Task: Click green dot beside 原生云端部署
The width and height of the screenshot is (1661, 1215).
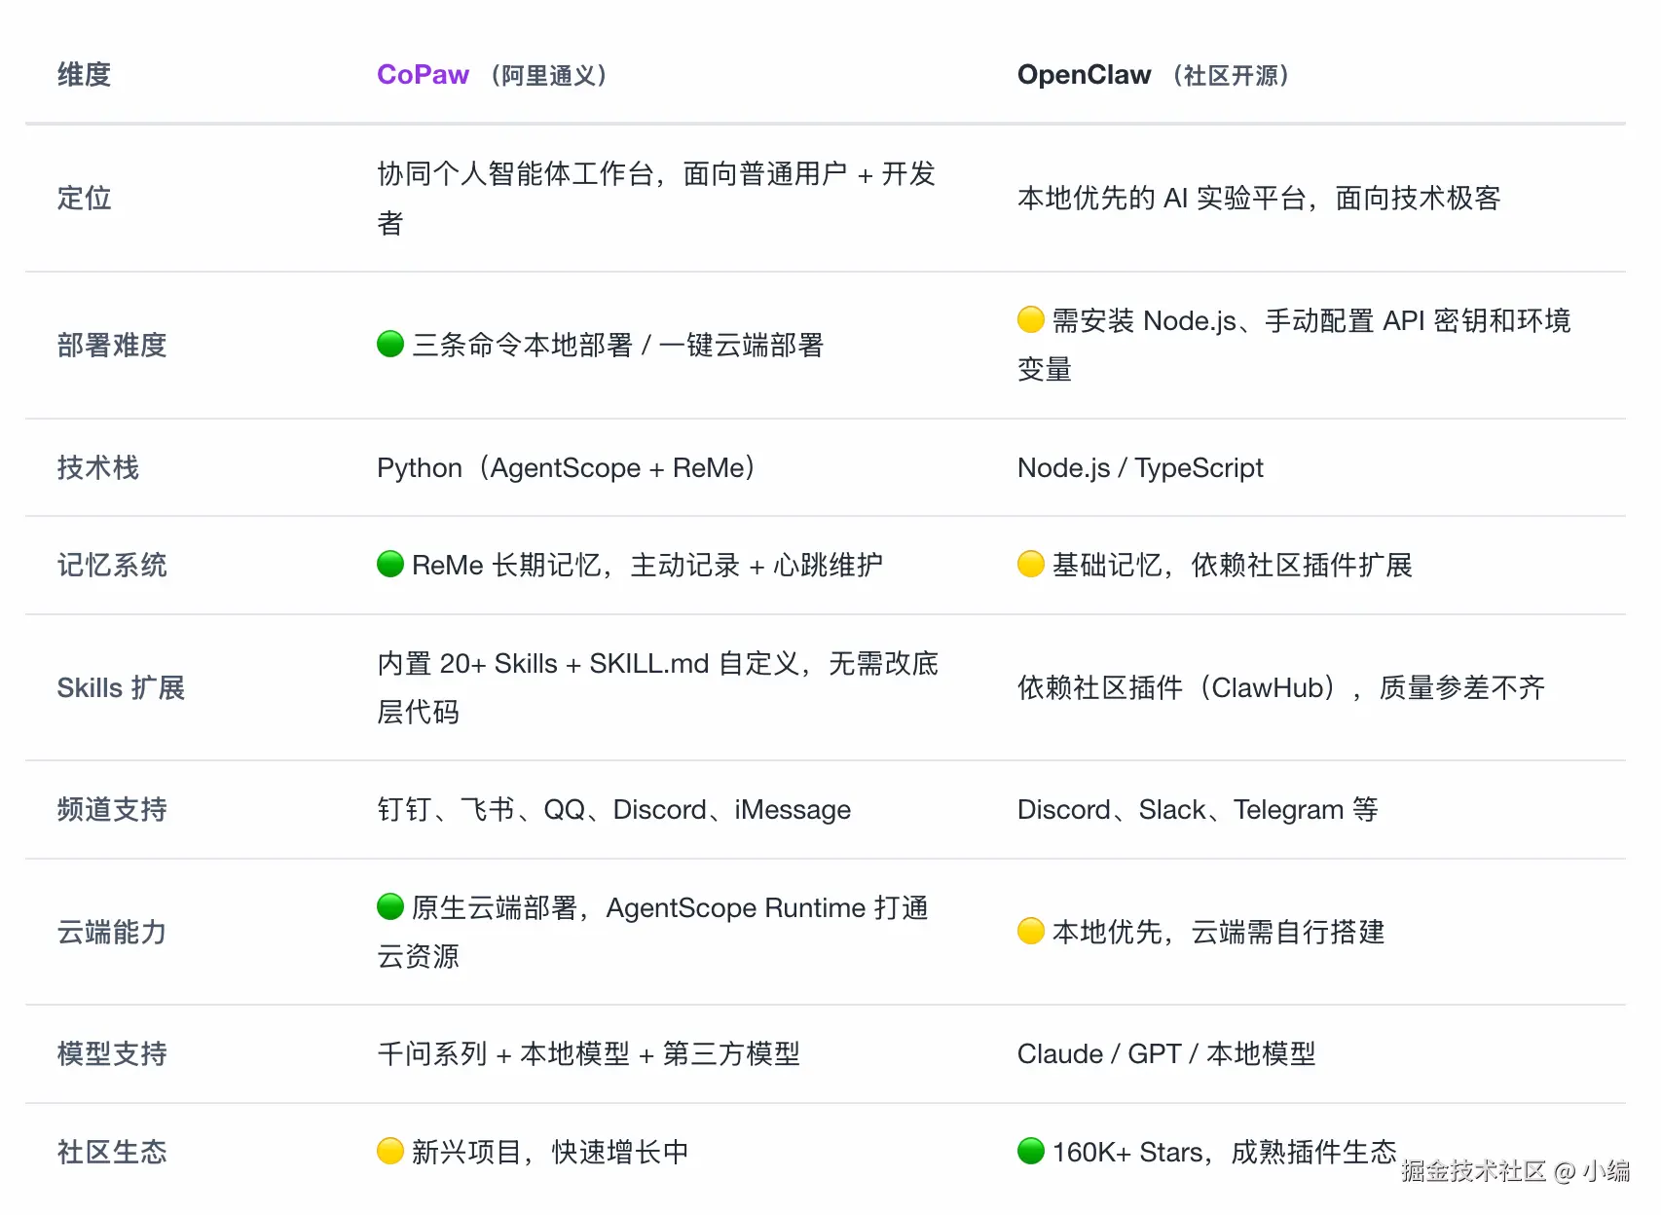Action: (x=390, y=906)
